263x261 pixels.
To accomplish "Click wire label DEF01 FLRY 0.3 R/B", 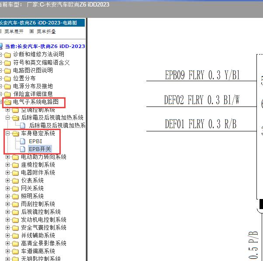I will pos(201,124).
